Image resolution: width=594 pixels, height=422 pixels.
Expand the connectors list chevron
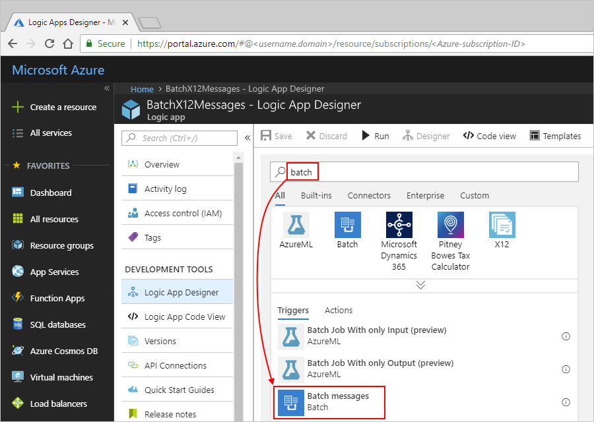420,286
